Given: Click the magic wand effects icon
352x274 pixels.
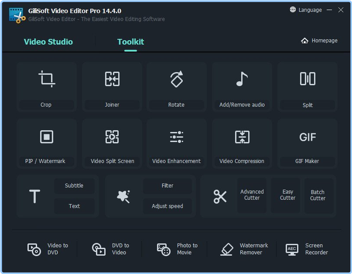Looking at the screenshot, I should point(123,196).
